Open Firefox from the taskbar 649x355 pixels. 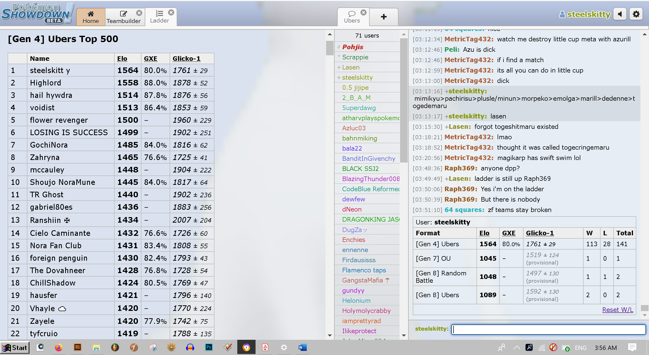click(x=59, y=347)
